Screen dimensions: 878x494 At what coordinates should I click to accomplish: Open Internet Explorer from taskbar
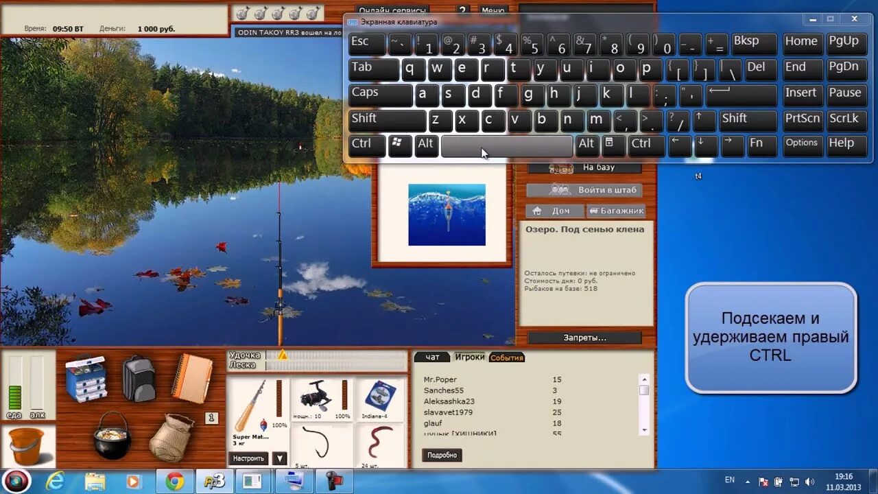click(x=56, y=482)
